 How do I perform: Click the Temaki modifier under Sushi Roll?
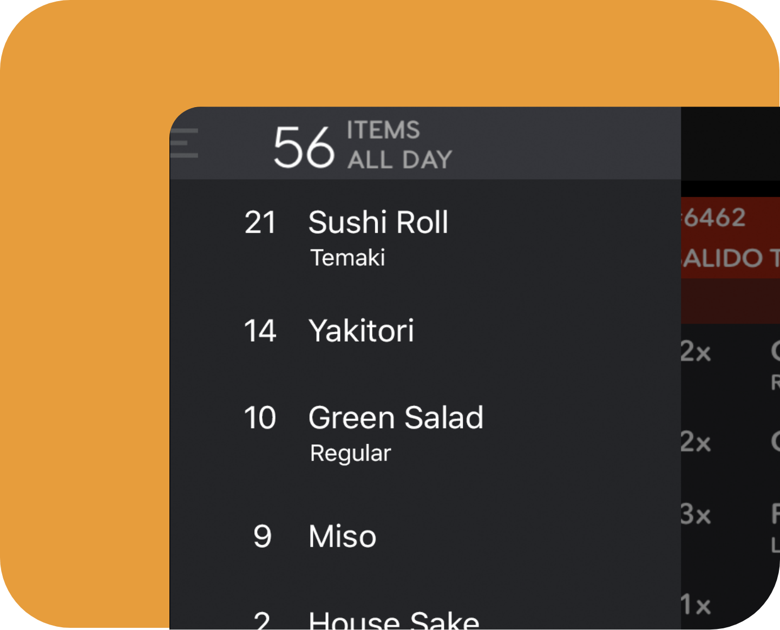click(348, 258)
